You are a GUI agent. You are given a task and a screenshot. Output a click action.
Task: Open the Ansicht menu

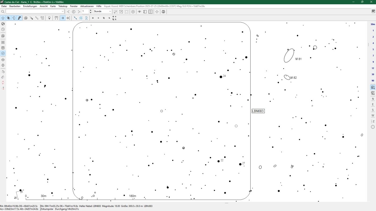click(44, 6)
